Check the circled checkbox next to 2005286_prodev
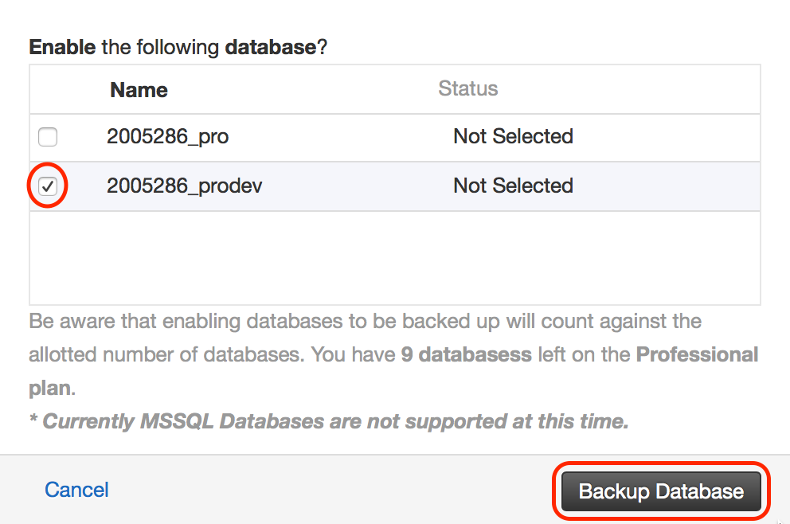 pyautogui.click(x=47, y=186)
